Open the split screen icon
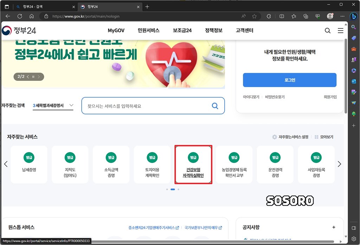Image resolution: width=360 pixels, height=245 pixels. [282, 16]
